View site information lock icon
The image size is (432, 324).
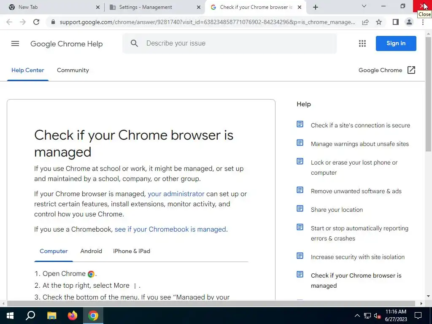click(53, 22)
